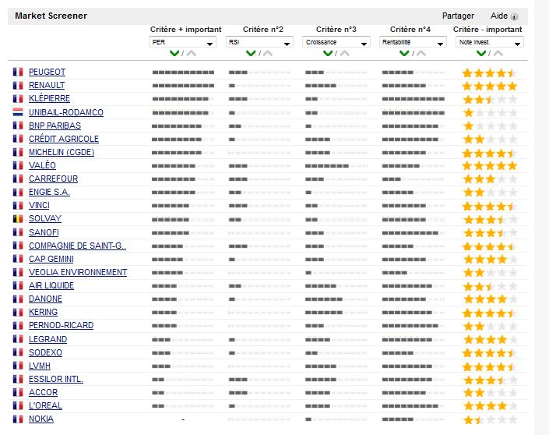Click the star rating for CARREFOUR
This screenshot has width=549, height=435.
click(x=490, y=179)
